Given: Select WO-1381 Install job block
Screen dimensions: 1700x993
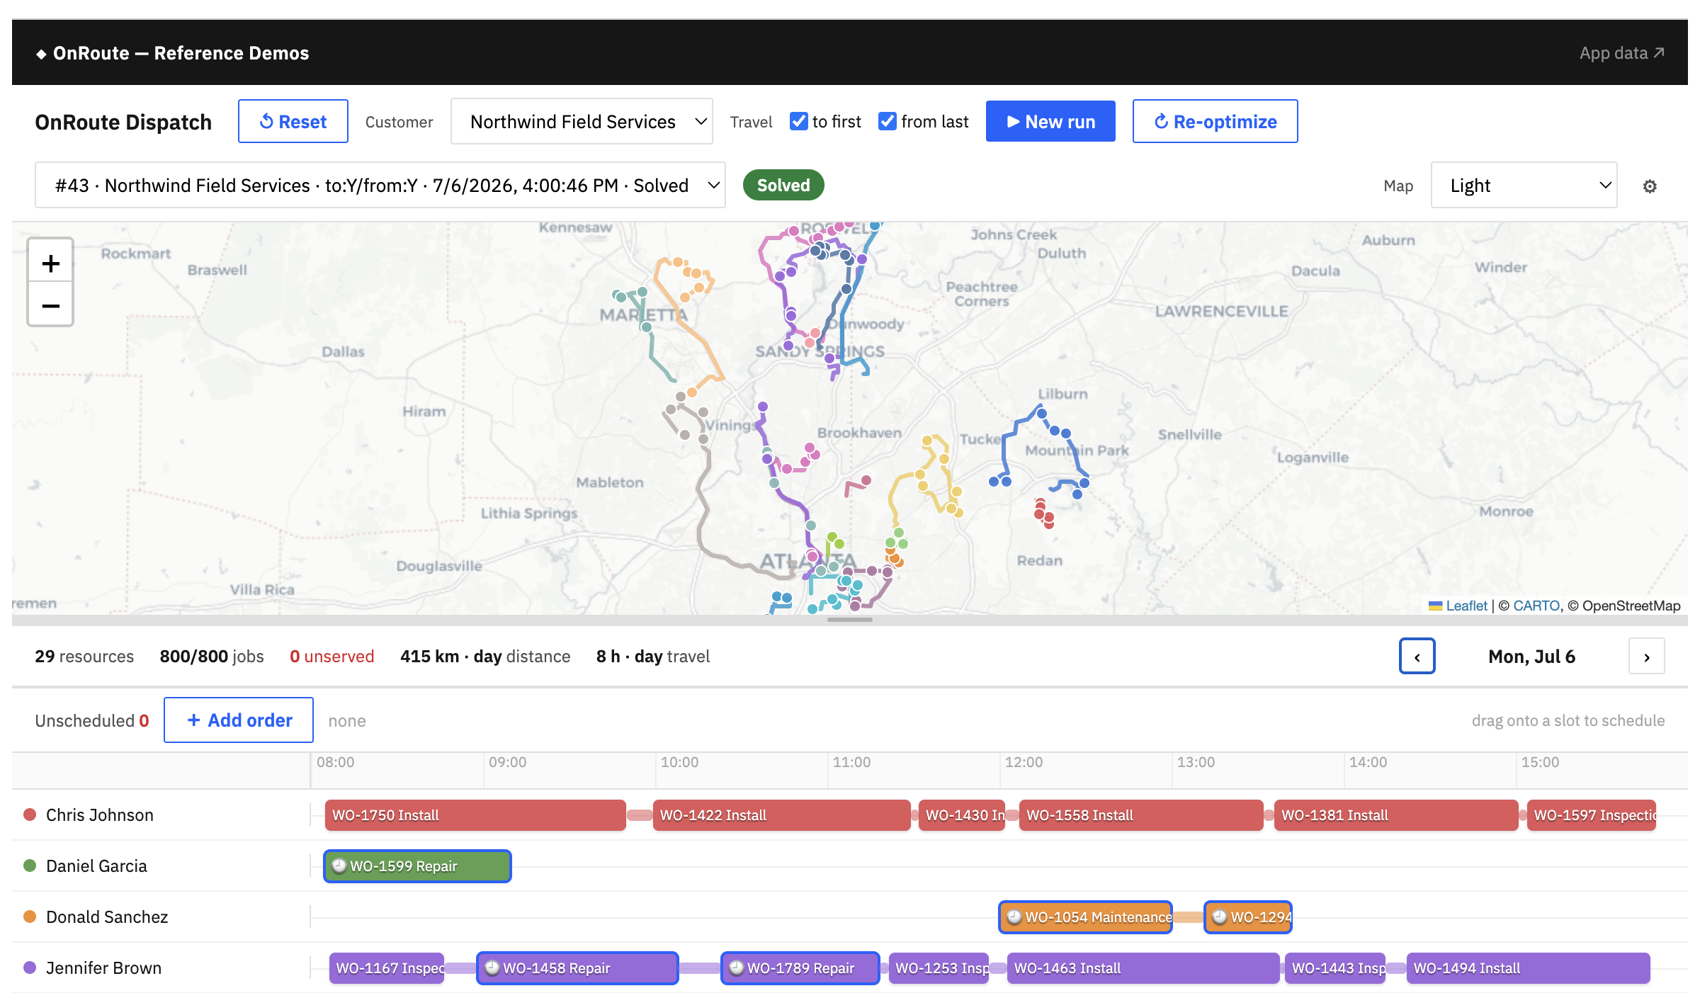Looking at the screenshot, I should pyautogui.click(x=1396, y=815).
